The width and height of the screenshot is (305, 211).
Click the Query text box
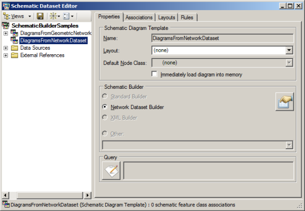click(208, 170)
